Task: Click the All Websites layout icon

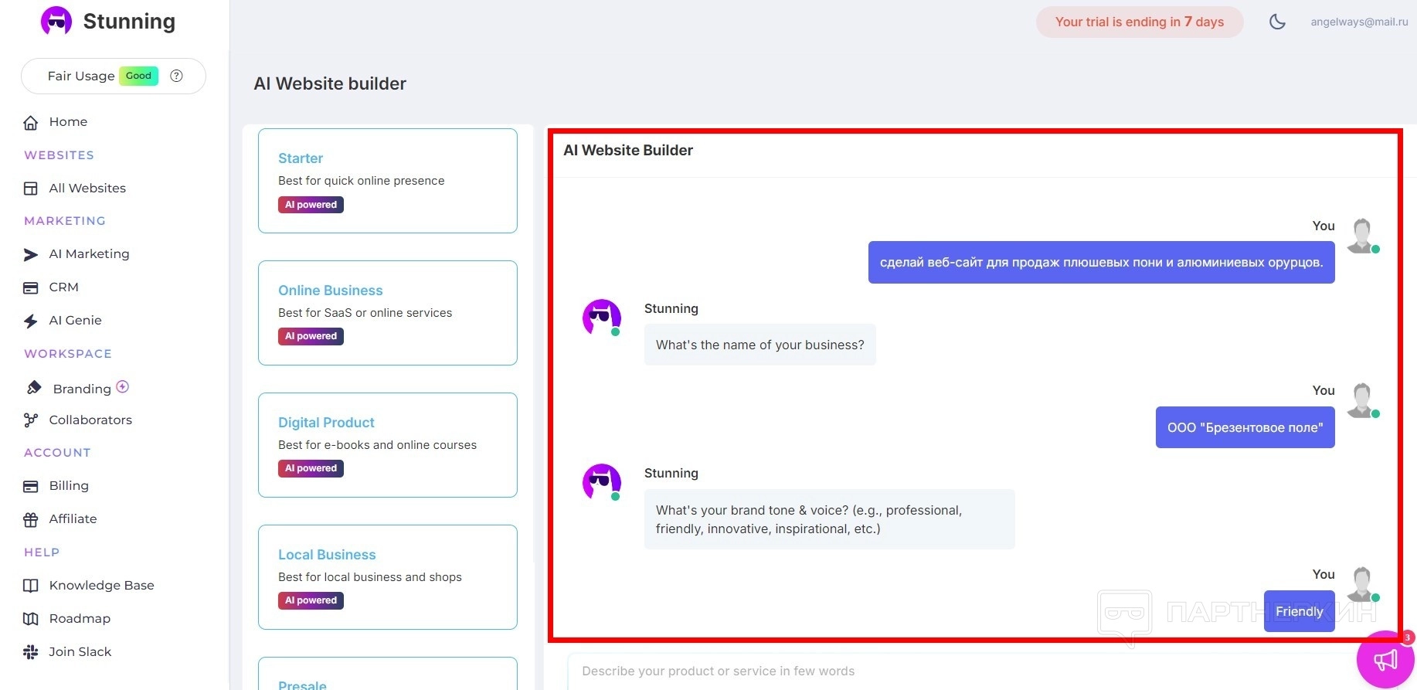Action: coord(31,189)
